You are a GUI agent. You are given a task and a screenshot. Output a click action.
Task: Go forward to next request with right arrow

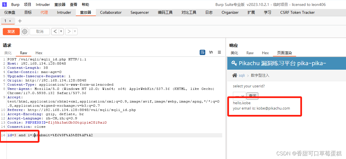click(x=69, y=31)
